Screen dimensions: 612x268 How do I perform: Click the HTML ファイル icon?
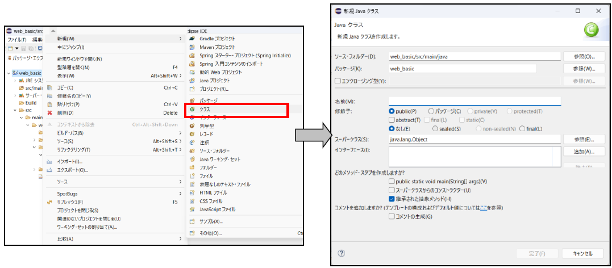(192, 193)
